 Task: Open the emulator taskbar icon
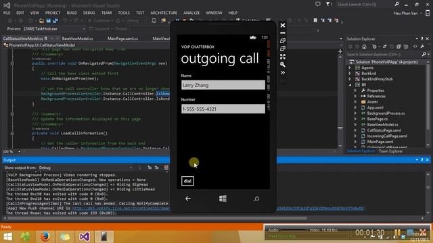(x=104, y=237)
